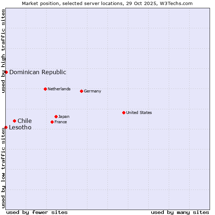The image size is (215, 215).
Task: Click the 'United States' label text
Action: 139,113
